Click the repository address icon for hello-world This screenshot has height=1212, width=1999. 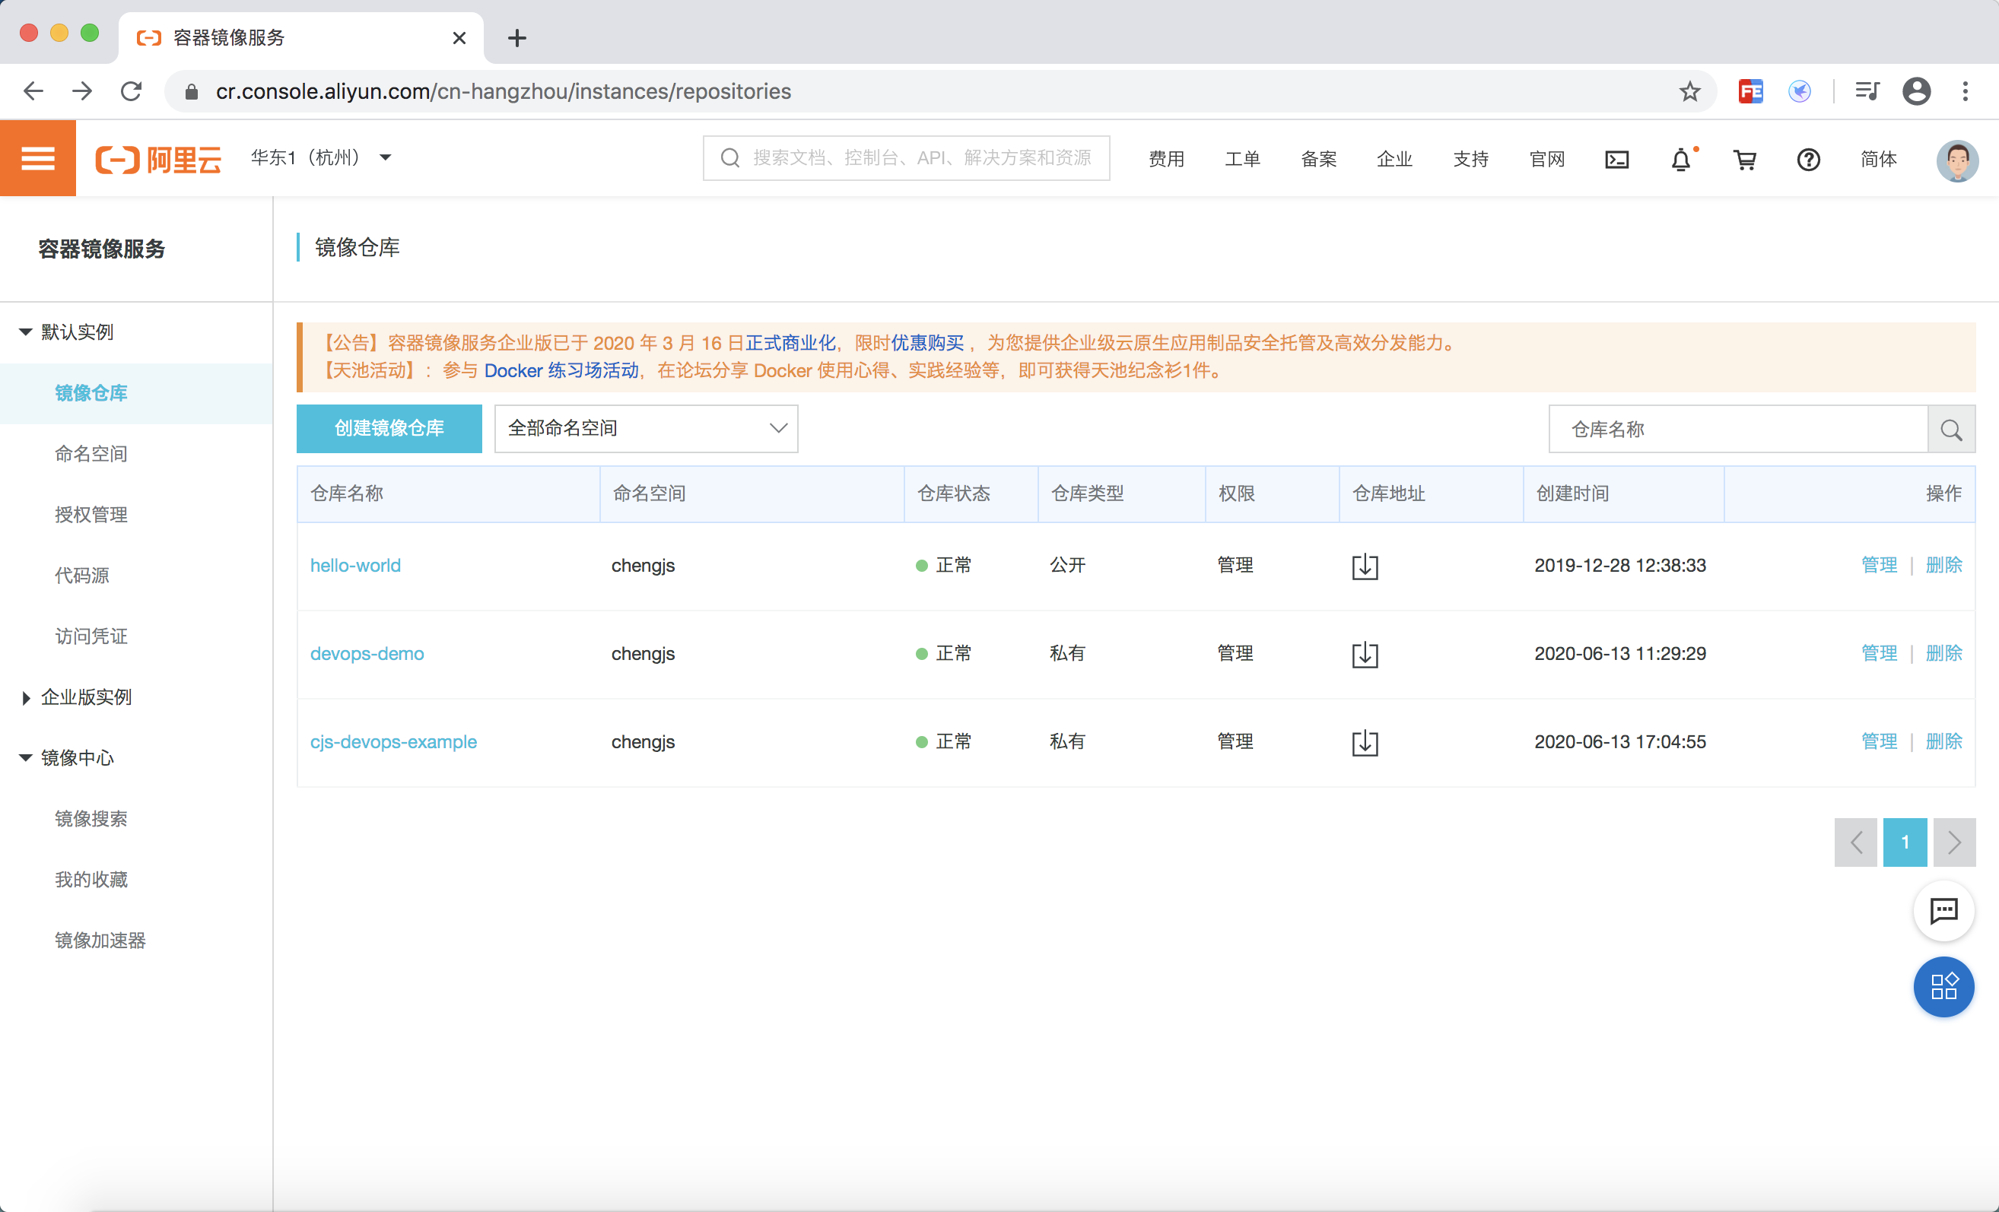[1365, 566]
